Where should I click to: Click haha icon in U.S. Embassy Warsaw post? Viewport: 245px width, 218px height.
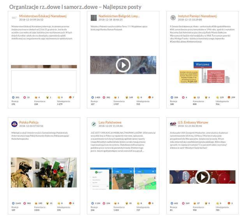(x=195, y=203)
